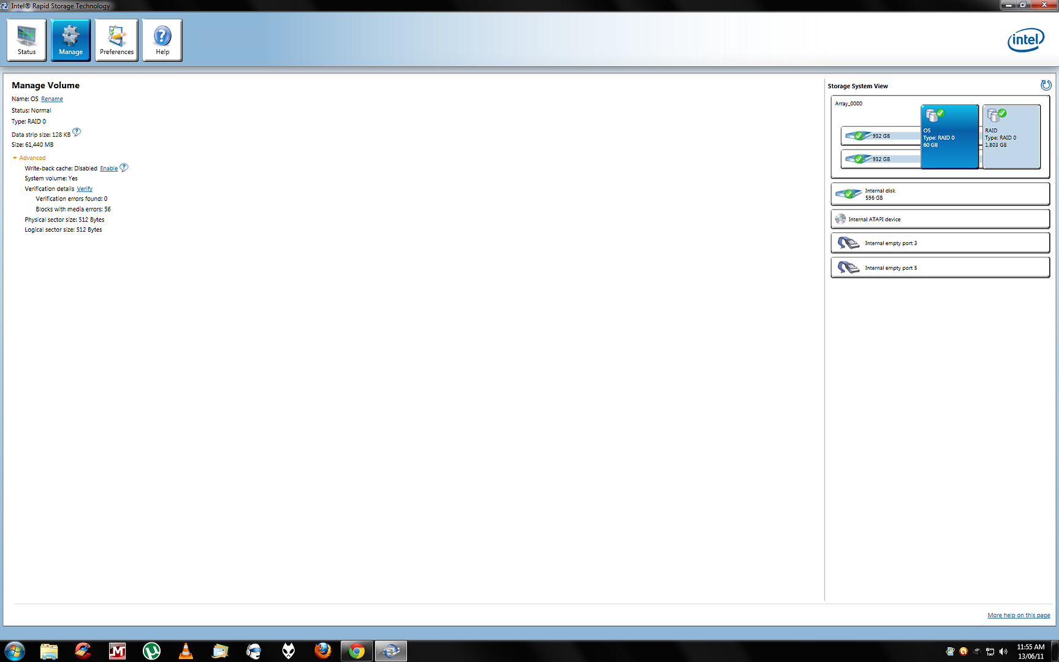Viewport: 1059px width, 662px height.
Task: Select the Internal disk 596 GB
Action: coord(940,194)
